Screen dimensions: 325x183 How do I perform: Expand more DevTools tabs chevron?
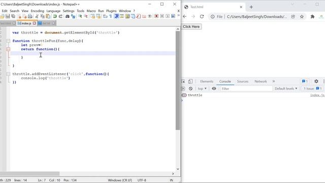pos(274,81)
